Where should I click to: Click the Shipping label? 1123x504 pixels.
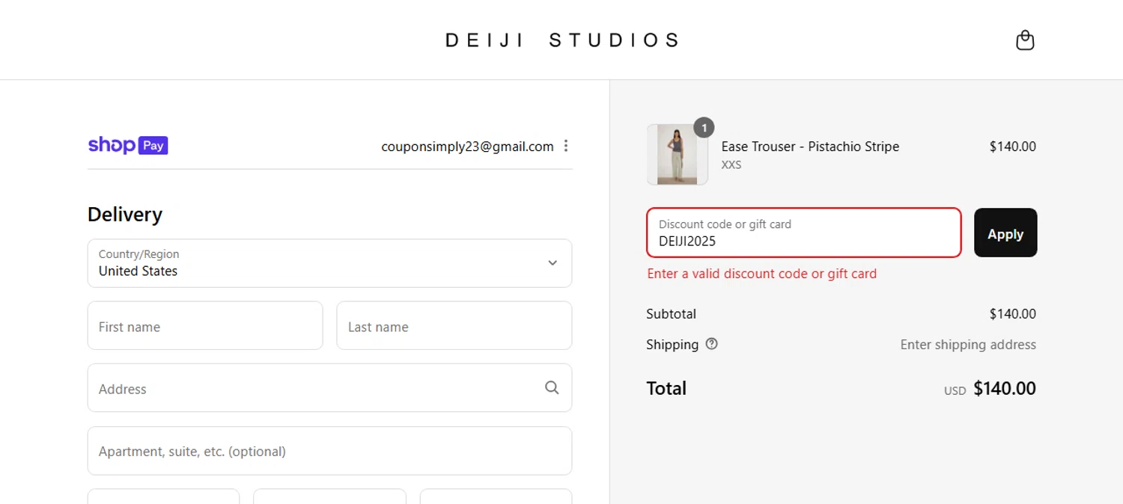click(672, 345)
